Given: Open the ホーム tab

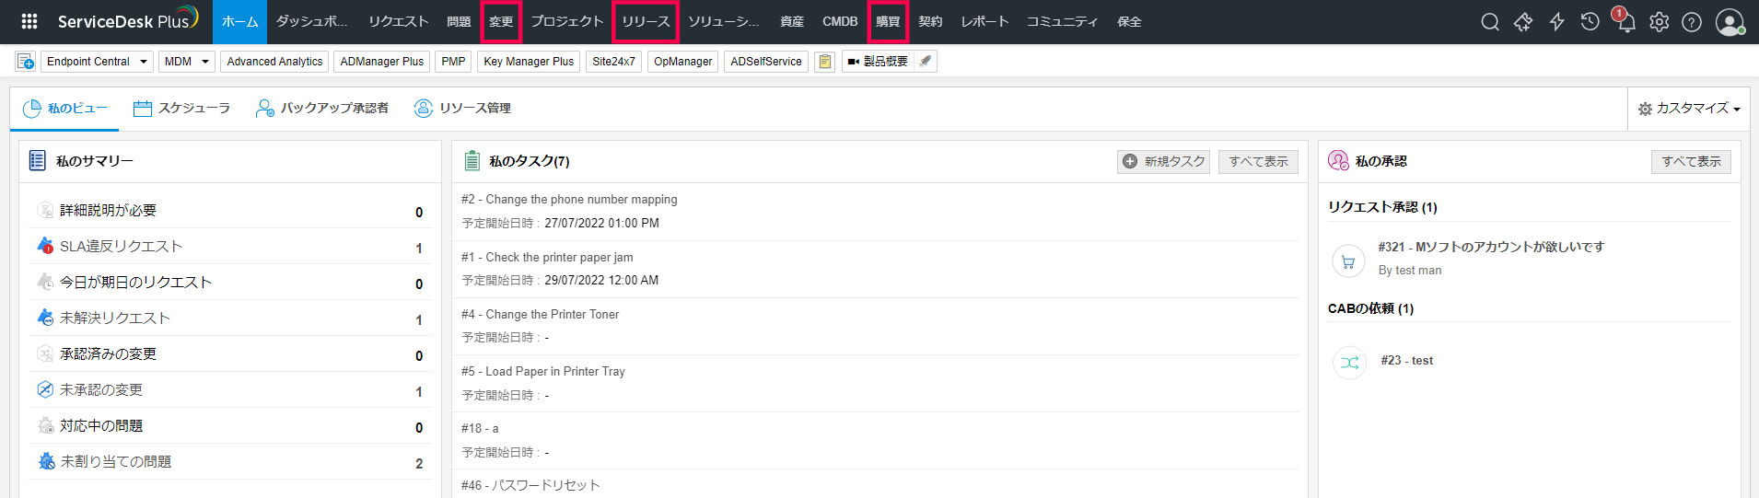Looking at the screenshot, I should [x=239, y=22].
